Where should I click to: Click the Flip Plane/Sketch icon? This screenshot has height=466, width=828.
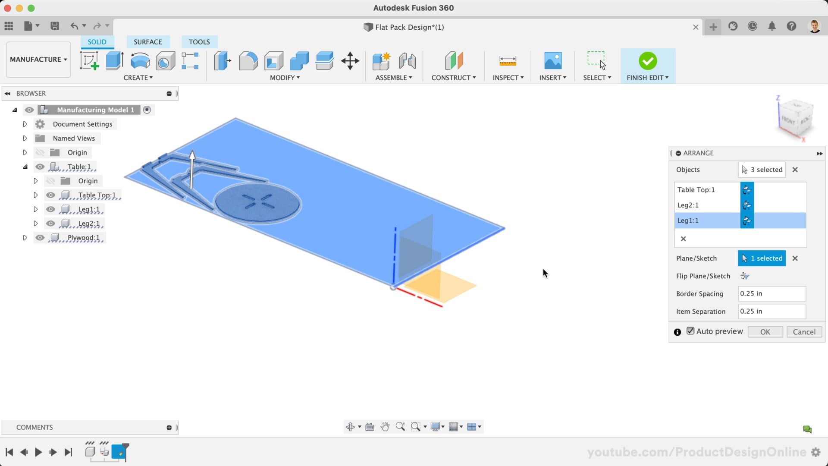click(745, 276)
